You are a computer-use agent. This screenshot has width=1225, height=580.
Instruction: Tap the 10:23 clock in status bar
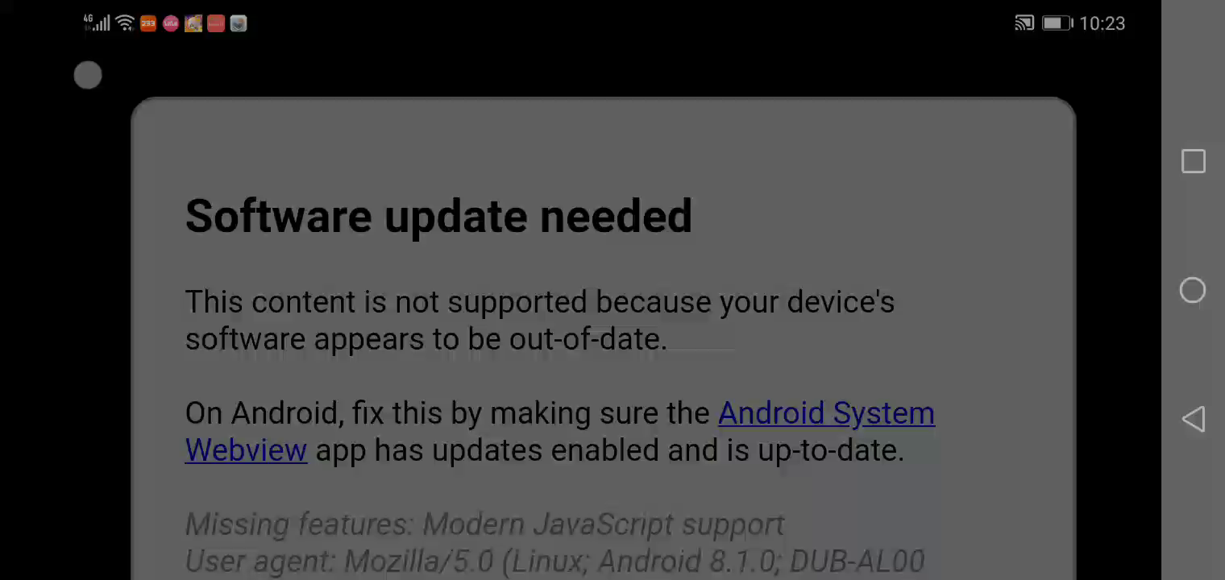[x=1102, y=23]
